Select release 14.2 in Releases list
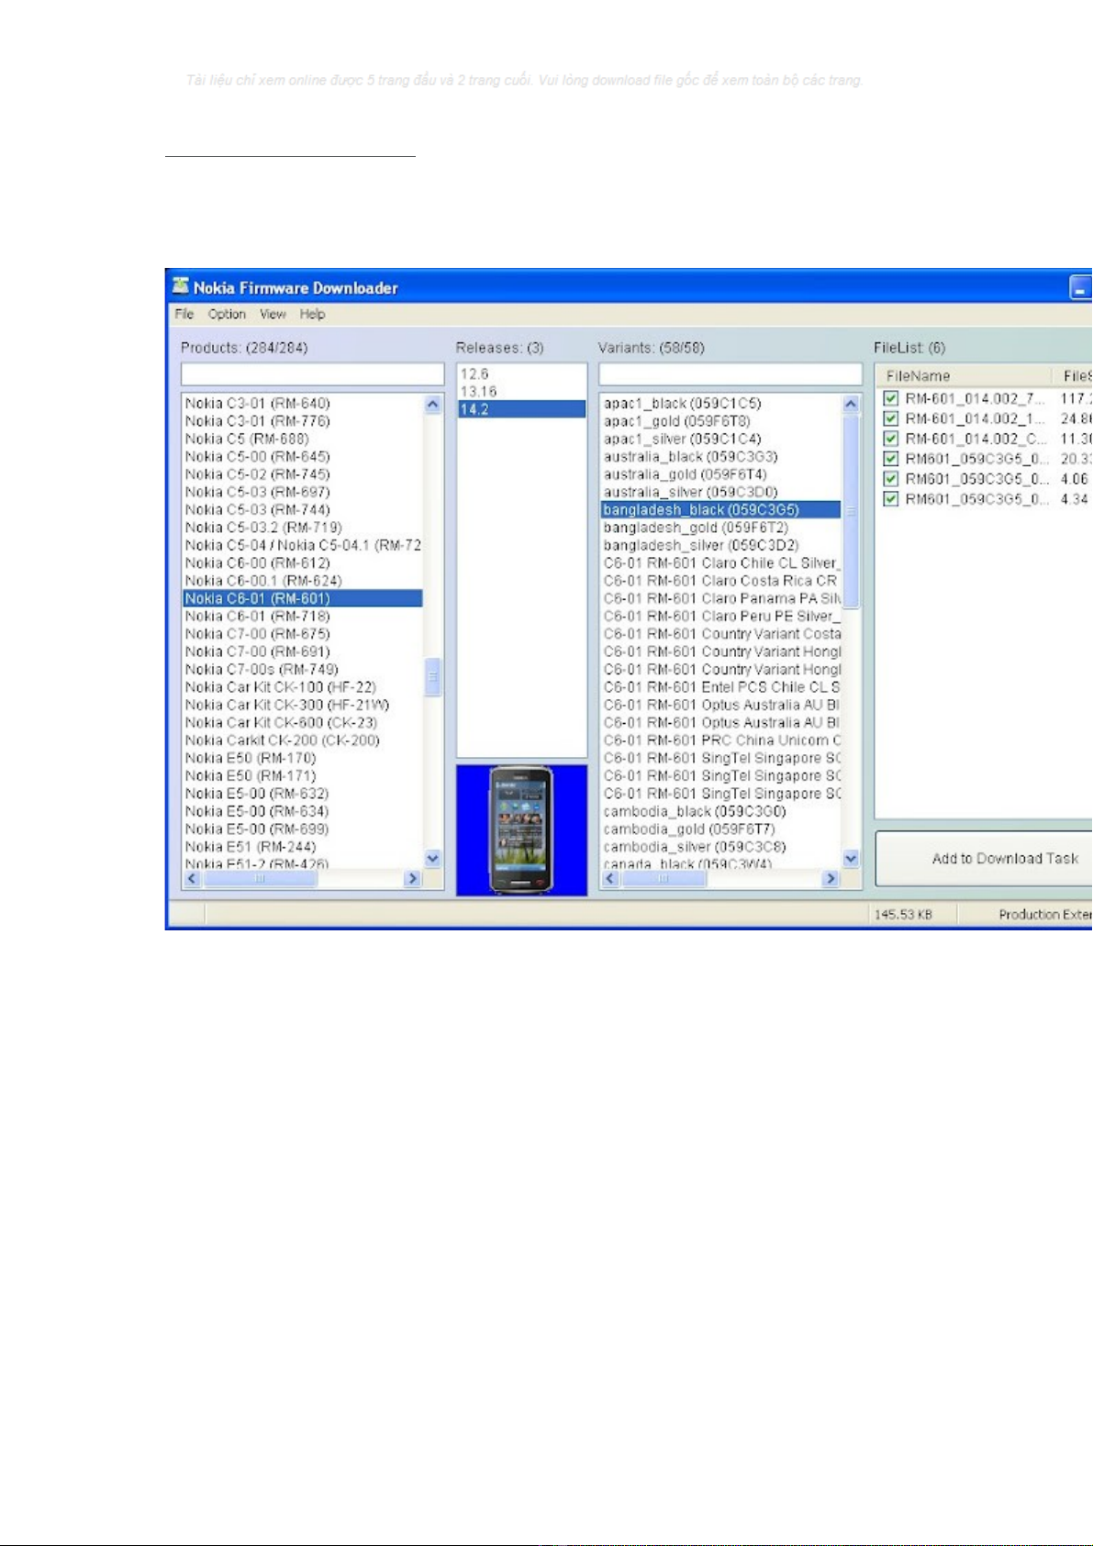 [x=521, y=409]
